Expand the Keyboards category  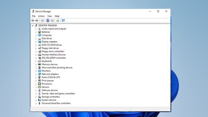36,61
